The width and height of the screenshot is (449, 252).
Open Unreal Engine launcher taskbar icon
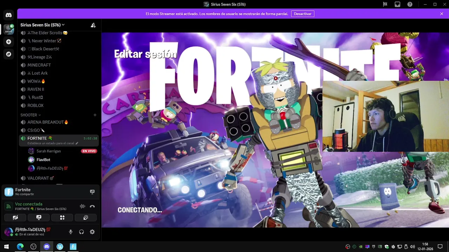point(60,246)
